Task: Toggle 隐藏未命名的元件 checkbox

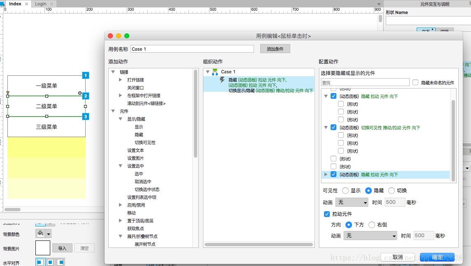Action: point(415,82)
